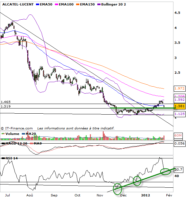Open the IT-Finance.com link

[19, 128]
